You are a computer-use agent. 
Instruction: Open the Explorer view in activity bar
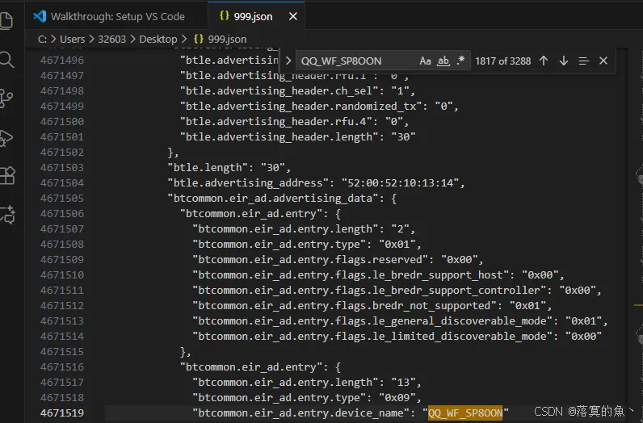tap(6, 20)
